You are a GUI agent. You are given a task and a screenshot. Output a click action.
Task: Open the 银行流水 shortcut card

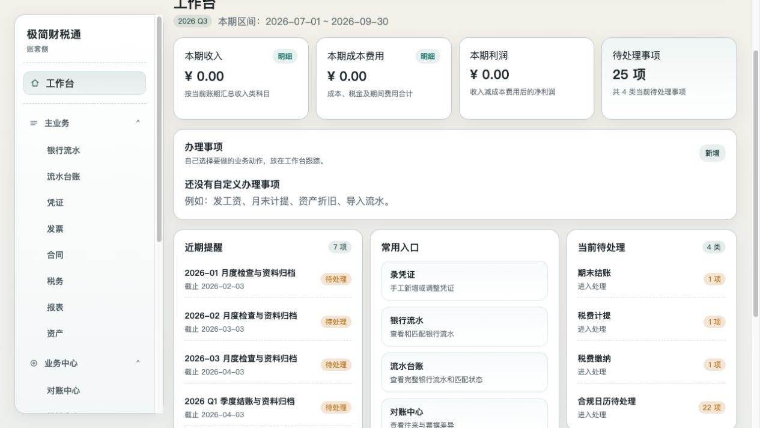[464, 327]
